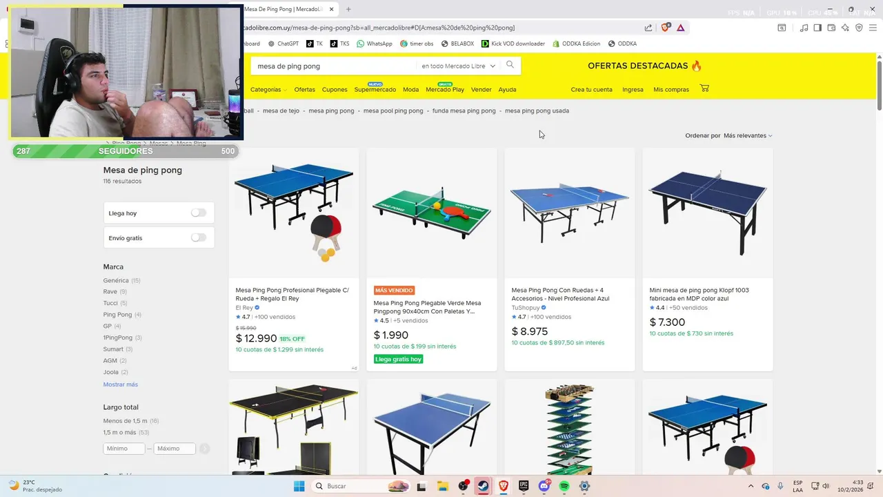Click the search magnifier icon in MercadoLibre

pos(510,65)
